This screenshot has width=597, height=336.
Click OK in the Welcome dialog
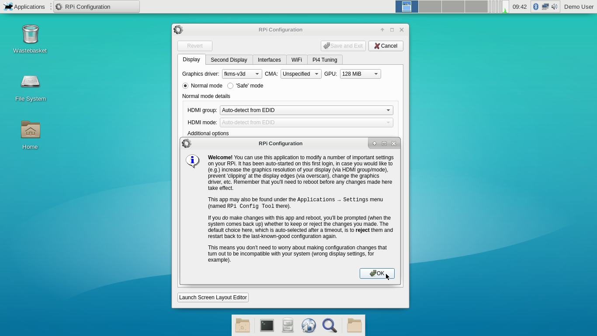pos(377,273)
